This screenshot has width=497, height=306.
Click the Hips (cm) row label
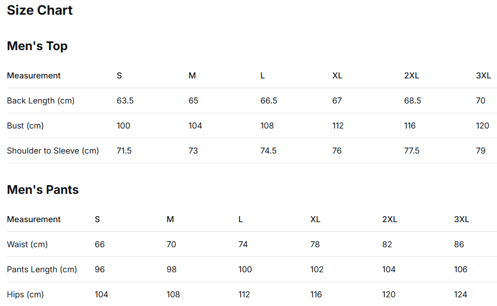[x=25, y=295]
